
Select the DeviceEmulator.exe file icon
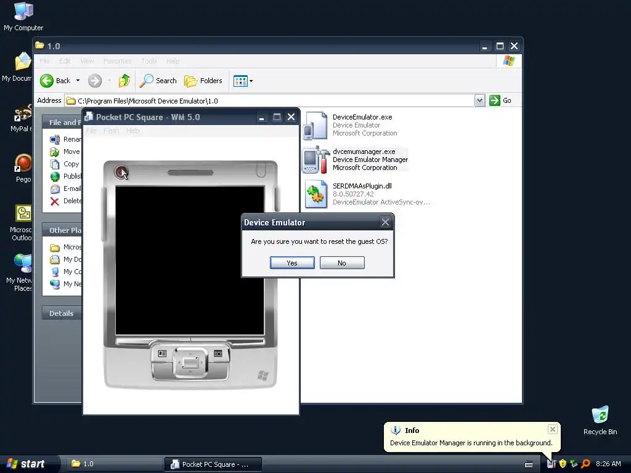(315, 126)
